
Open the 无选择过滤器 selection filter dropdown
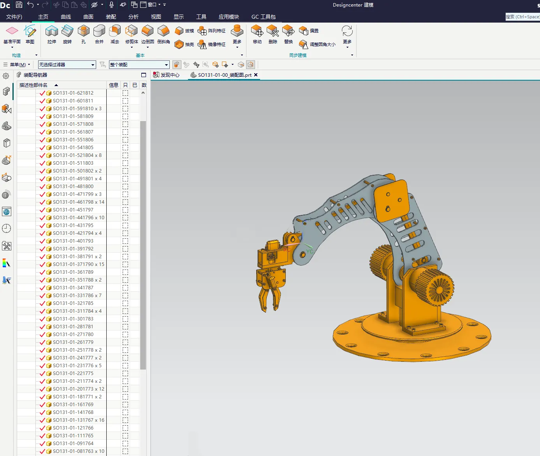(x=67, y=65)
